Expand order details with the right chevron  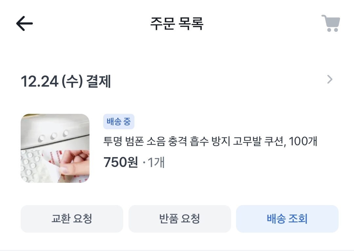330,79
